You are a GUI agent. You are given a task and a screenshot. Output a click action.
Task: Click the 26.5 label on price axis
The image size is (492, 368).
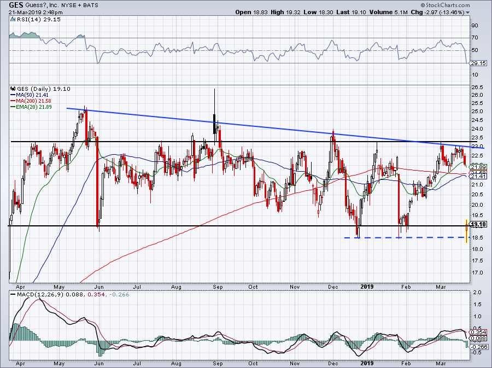(x=477, y=87)
